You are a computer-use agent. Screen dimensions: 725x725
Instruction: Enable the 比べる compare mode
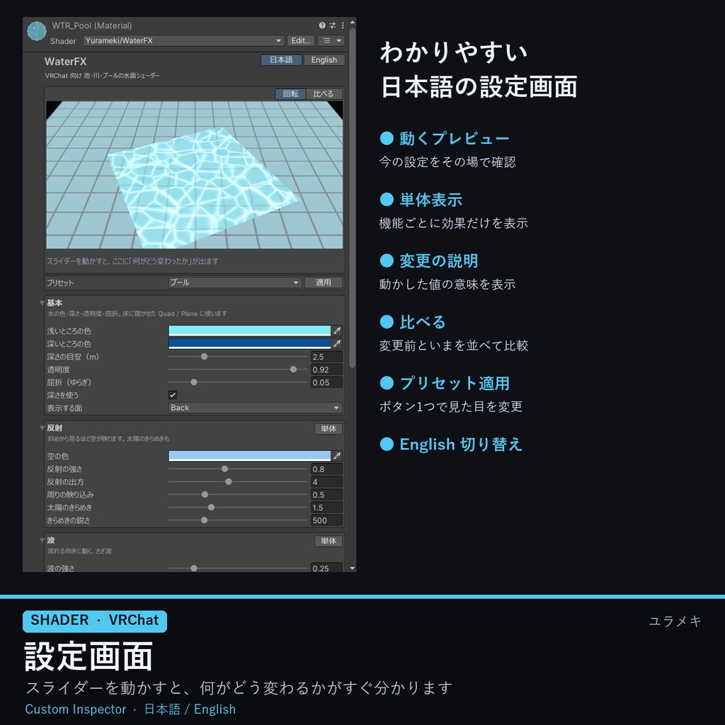pos(323,94)
